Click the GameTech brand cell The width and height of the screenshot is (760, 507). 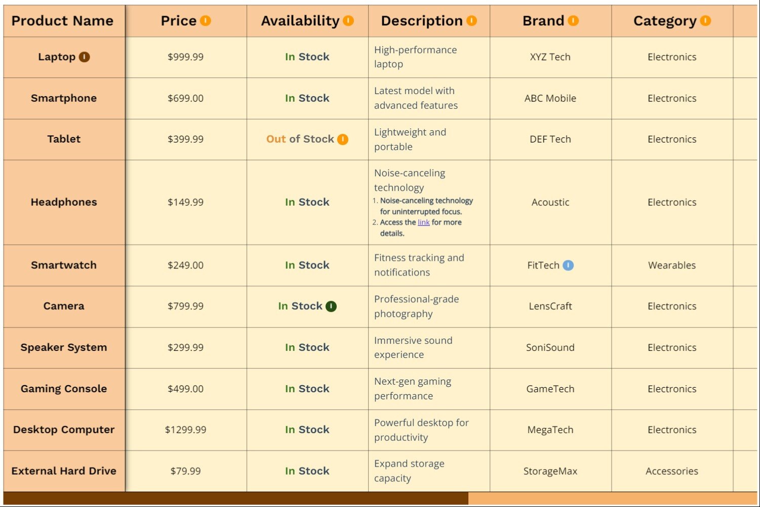click(550, 389)
